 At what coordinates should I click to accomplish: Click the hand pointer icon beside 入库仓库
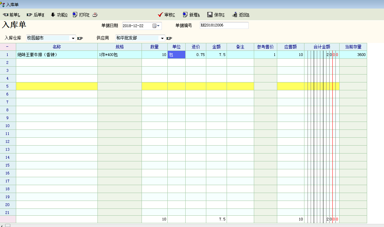tap(80, 38)
